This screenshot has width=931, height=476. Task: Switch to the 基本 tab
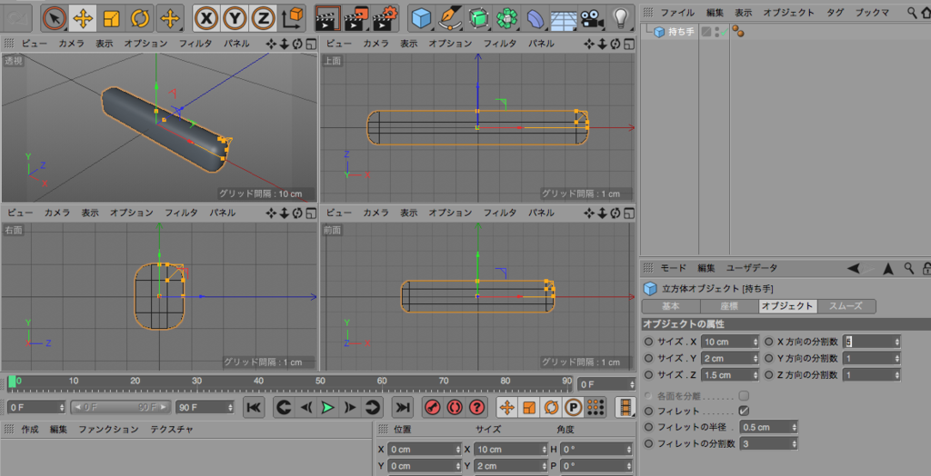(671, 306)
